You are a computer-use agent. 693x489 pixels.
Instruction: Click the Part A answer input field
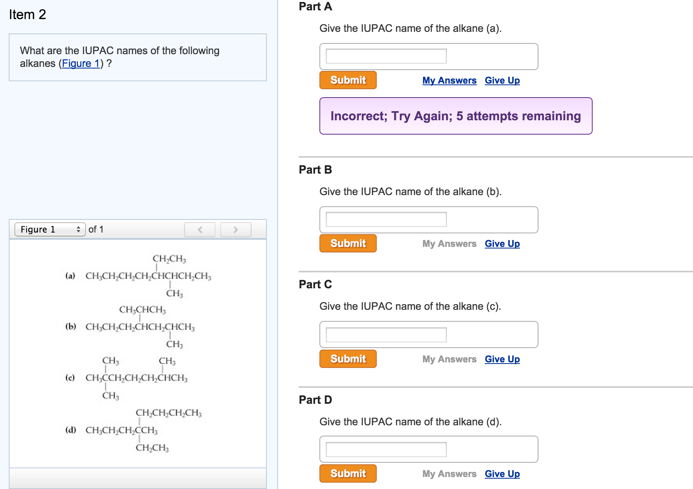click(x=386, y=56)
